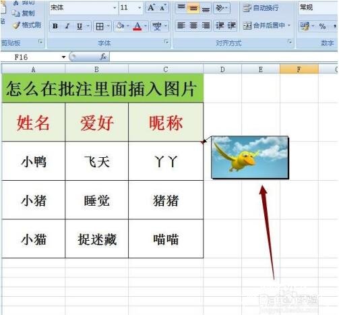Select the cell containing 丫丫

[166, 161]
